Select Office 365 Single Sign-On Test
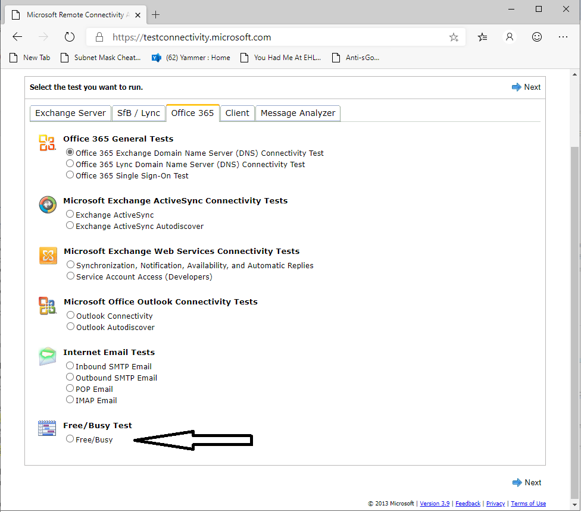Screen dimensions: 581x512 tap(70, 175)
